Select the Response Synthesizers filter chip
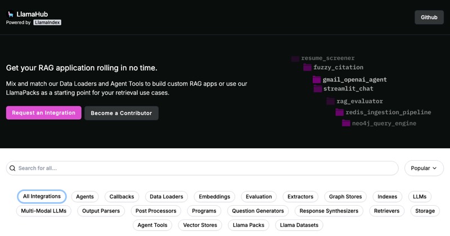Viewport: 450px width, 236px height. pos(329,211)
